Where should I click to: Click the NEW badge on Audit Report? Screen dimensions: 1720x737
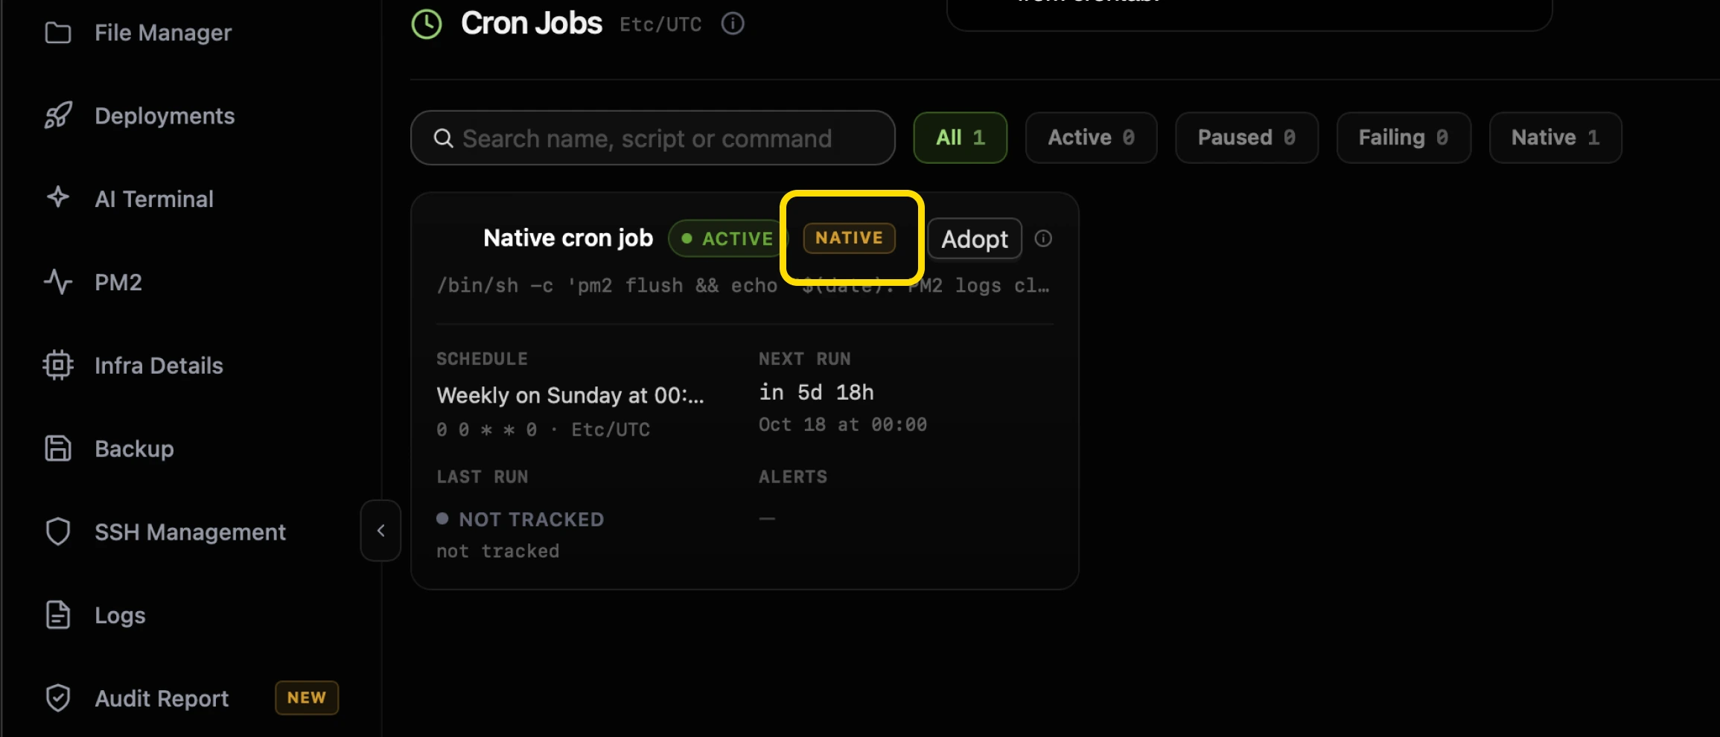(307, 698)
